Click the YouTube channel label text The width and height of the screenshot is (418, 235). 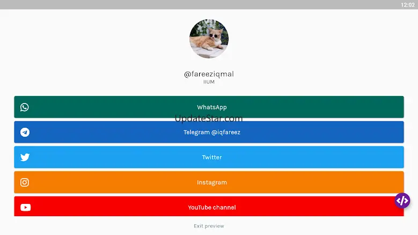pyautogui.click(x=212, y=207)
